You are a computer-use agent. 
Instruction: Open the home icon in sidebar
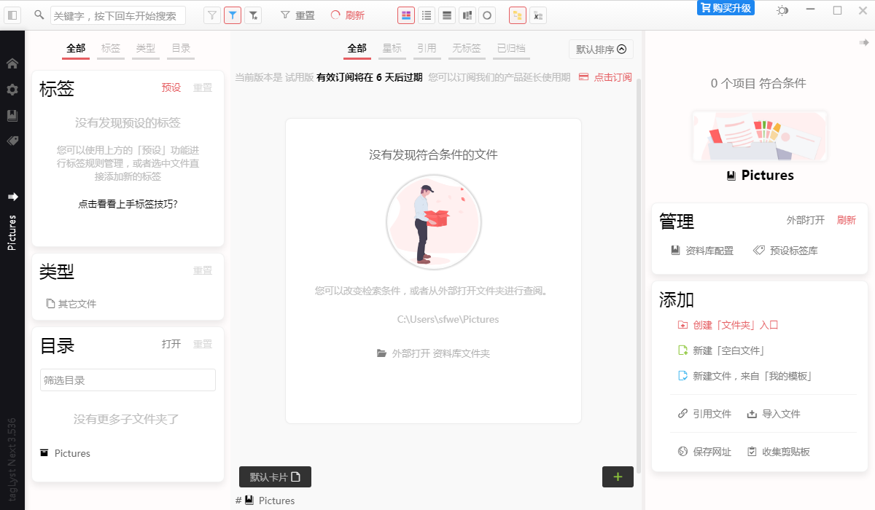(x=12, y=63)
